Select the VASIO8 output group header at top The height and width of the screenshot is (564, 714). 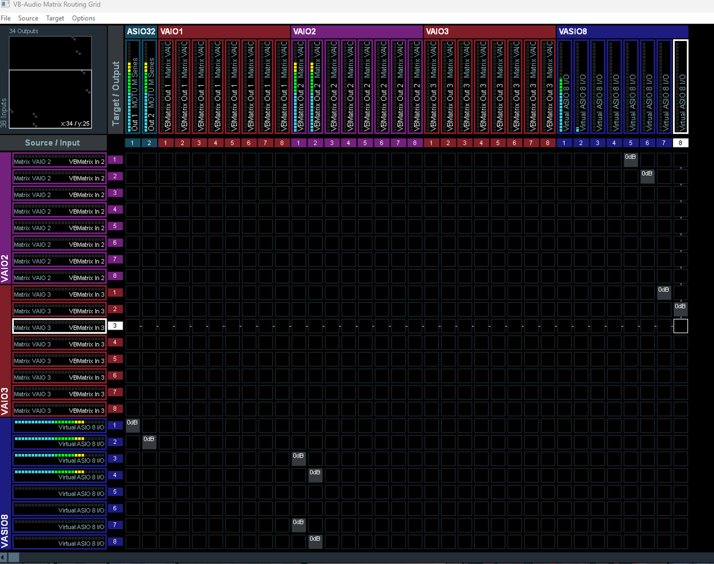coord(622,32)
